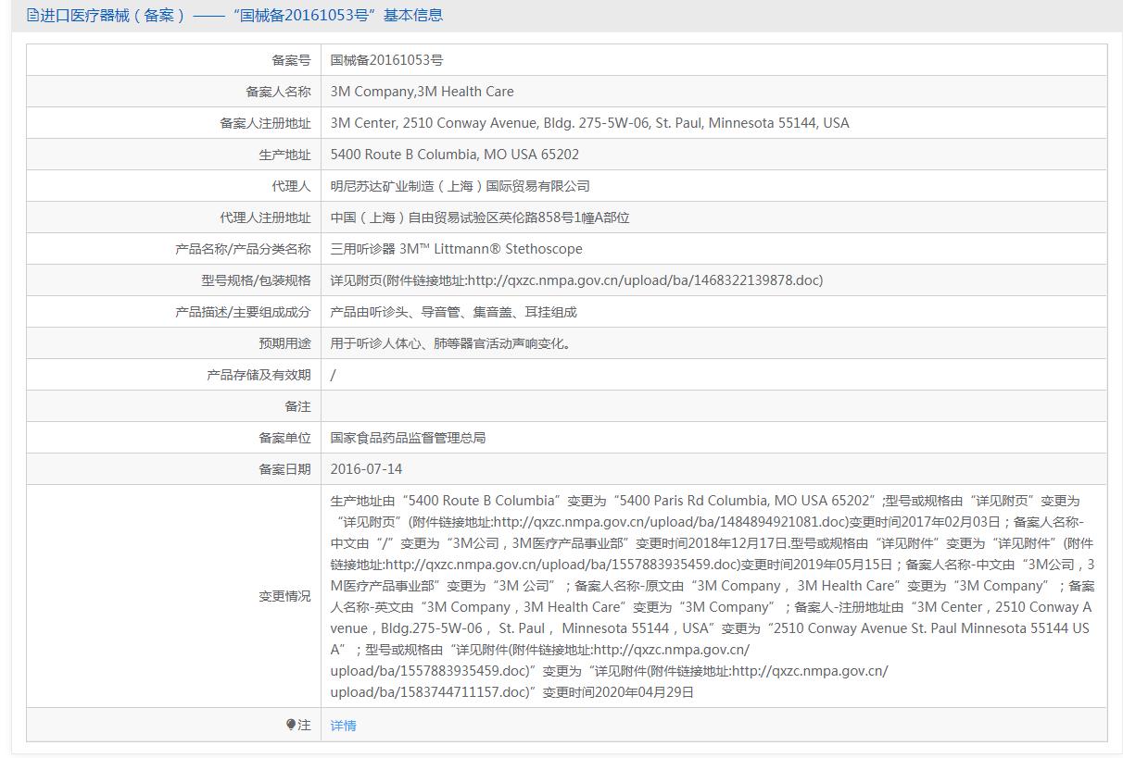Click the 国械备20161053号 value in the table
Screen dimensions: 1123x758
[x=386, y=60]
